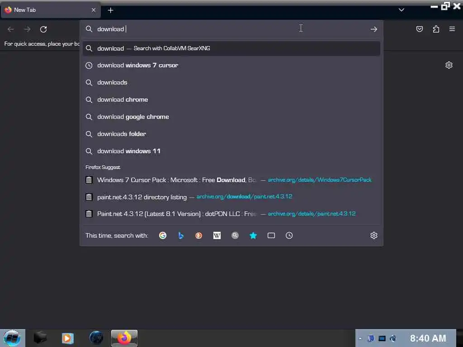
Task: Pick the "download google chrome" suggestion
Action: (231, 117)
